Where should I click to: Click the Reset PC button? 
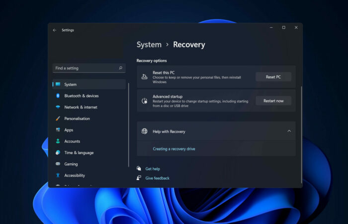[273, 77]
